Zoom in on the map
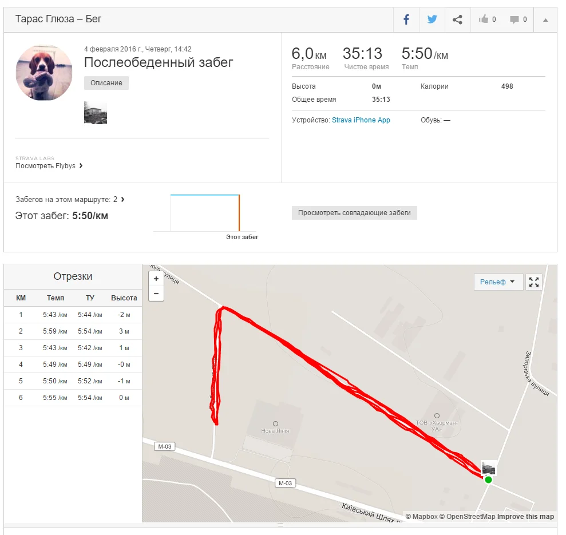Screen dimensions: 566x535 point(156,279)
